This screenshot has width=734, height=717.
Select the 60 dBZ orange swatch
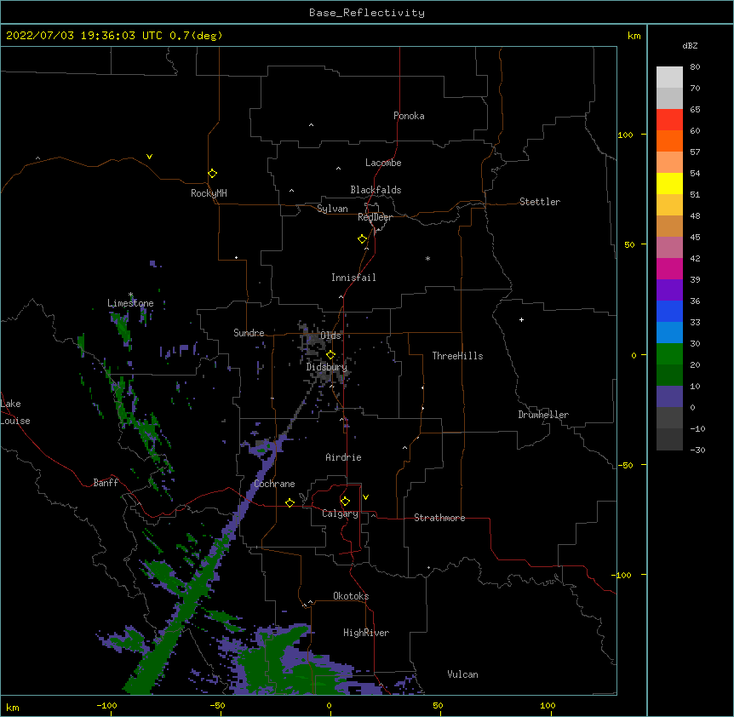(x=669, y=141)
